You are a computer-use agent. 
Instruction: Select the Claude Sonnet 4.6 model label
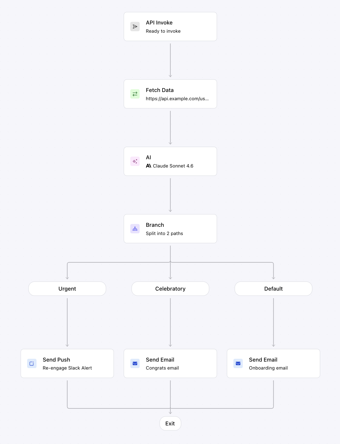pyautogui.click(x=173, y=166)
